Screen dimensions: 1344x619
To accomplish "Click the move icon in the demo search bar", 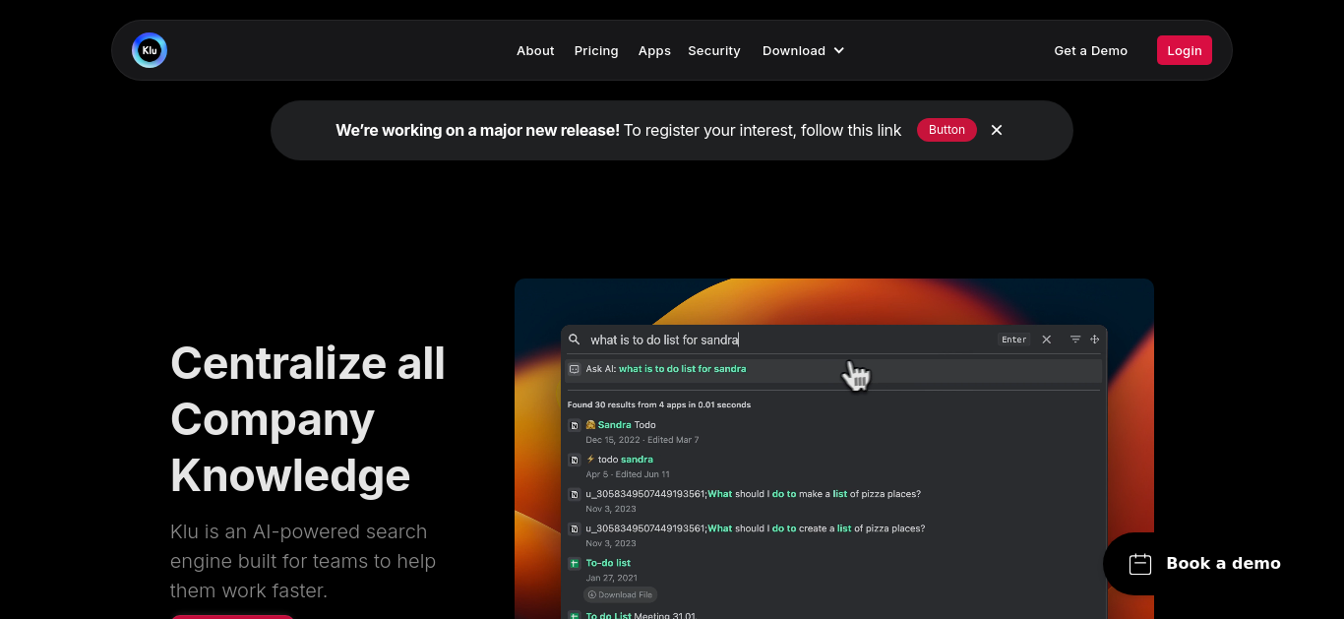I will [x=1094, y=340].
